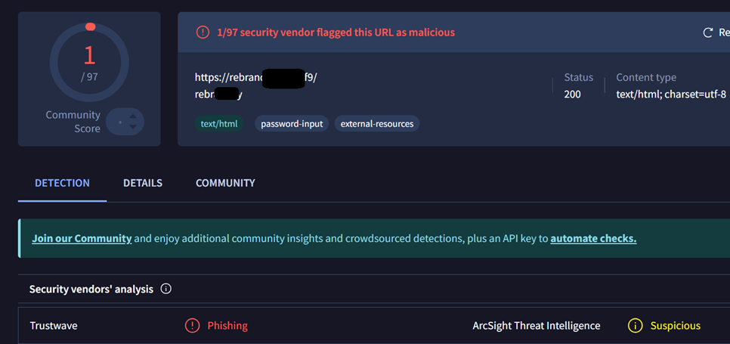This screenshot has width=730, height=344.
Task: Click the ArcSight Threat Intelligence vendor name
Action: point(537,325)
